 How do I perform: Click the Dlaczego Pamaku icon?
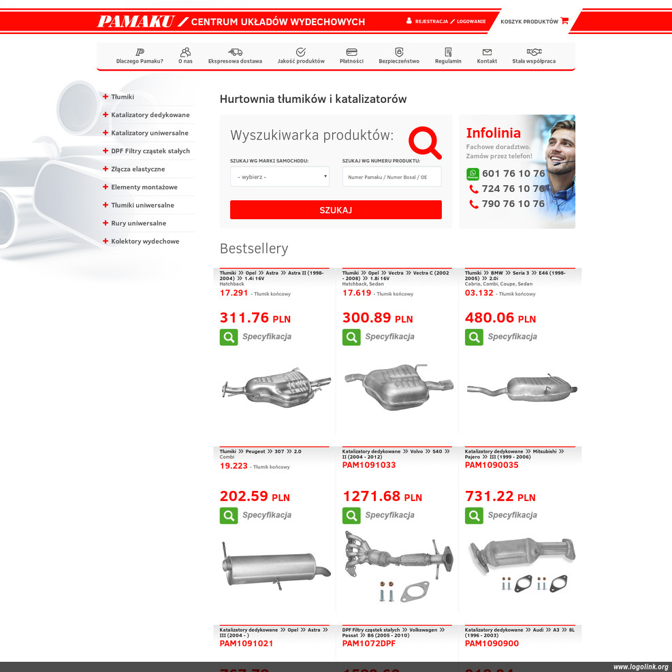140,52
